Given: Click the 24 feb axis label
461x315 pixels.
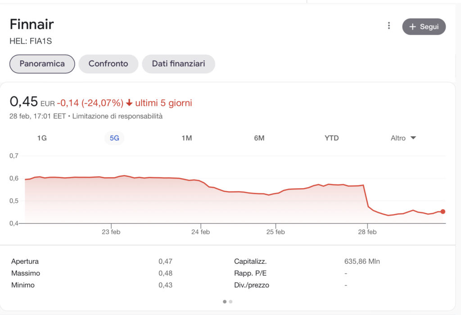Looking at the screenshot, I should coord(200,232).
